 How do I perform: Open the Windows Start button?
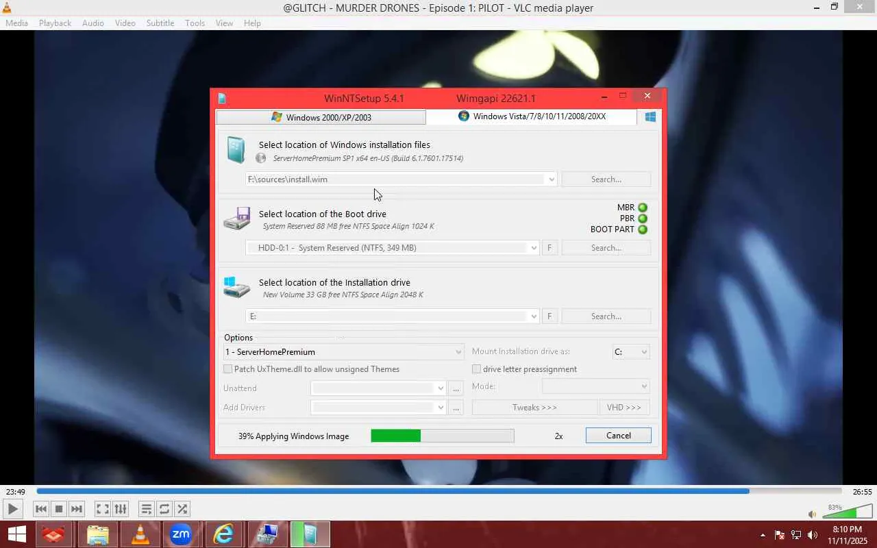click(16, 534)
